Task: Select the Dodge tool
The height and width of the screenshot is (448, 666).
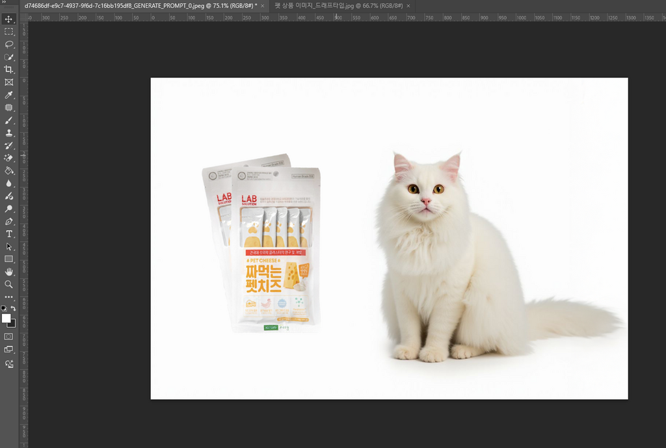Action: point(8,209)
